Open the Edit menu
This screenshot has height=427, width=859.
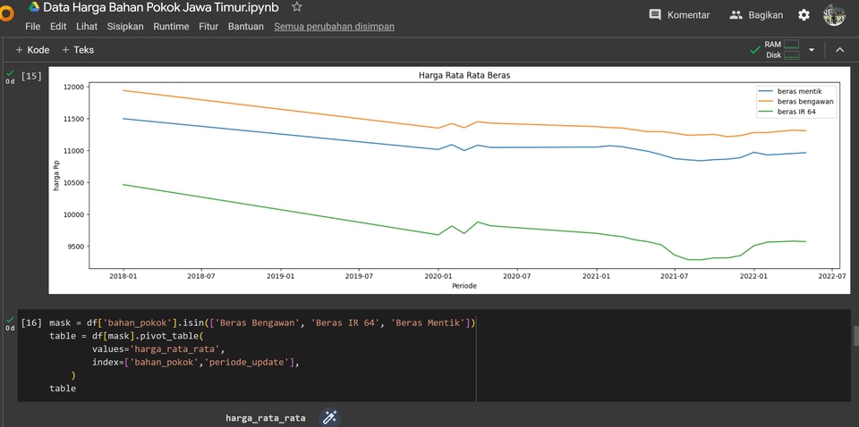pos(58,26)
